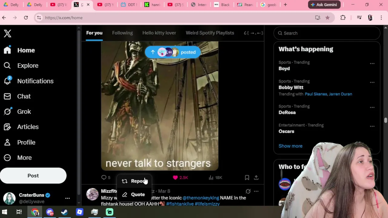Click the DeRosa trending topic

(x=287, y=112)
